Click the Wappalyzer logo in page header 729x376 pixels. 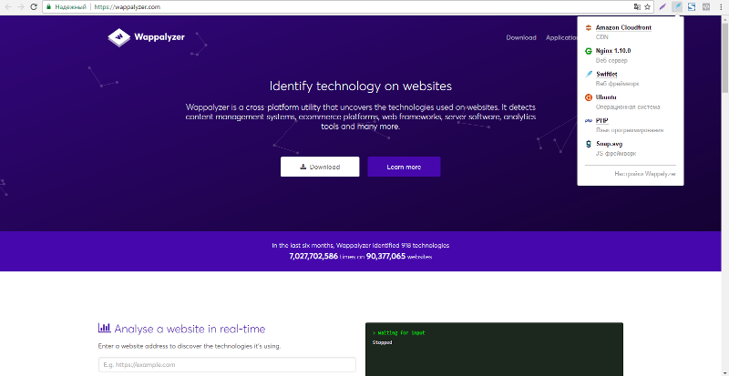146,37
